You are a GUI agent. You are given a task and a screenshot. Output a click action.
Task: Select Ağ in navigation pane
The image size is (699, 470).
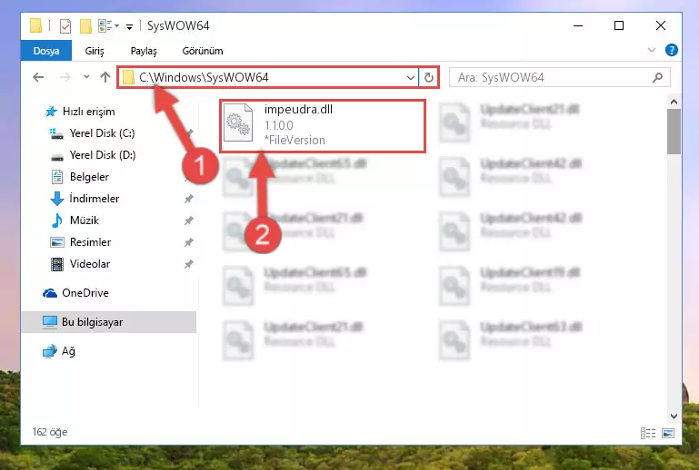point(68,351)
